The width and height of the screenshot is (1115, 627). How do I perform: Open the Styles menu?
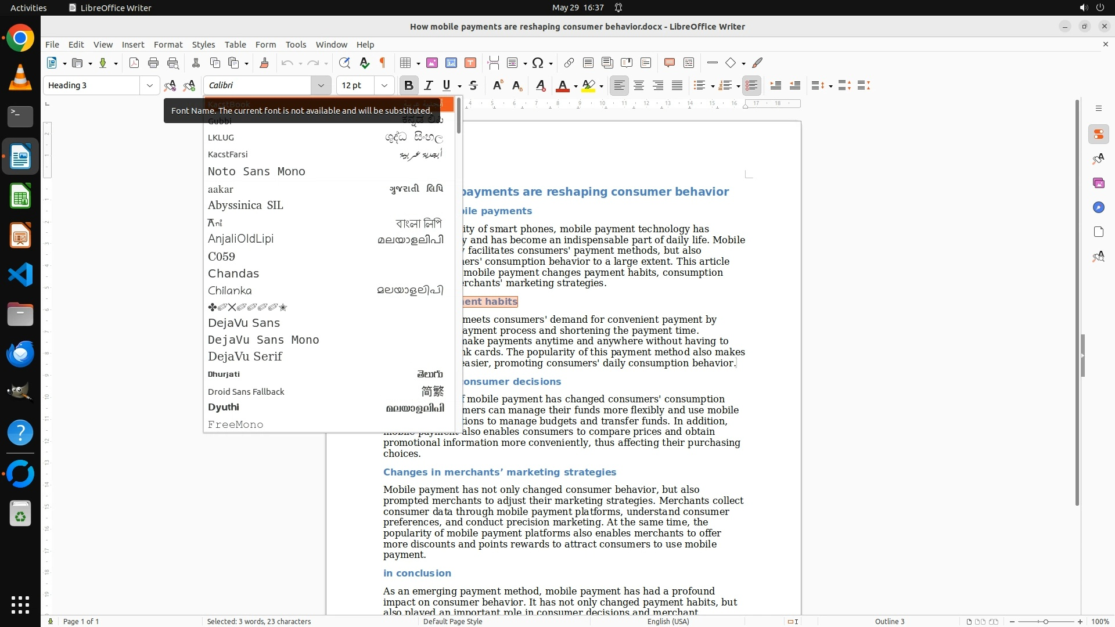pos(203,45)
